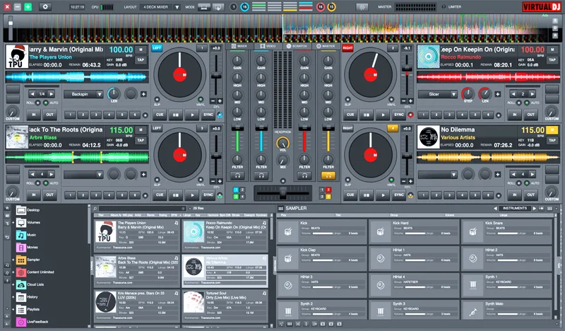Image resolution: width=565 pixels, height=331 pixels.
Task: Toggle VINYL mode on deck 1
Action: (201, 99)
